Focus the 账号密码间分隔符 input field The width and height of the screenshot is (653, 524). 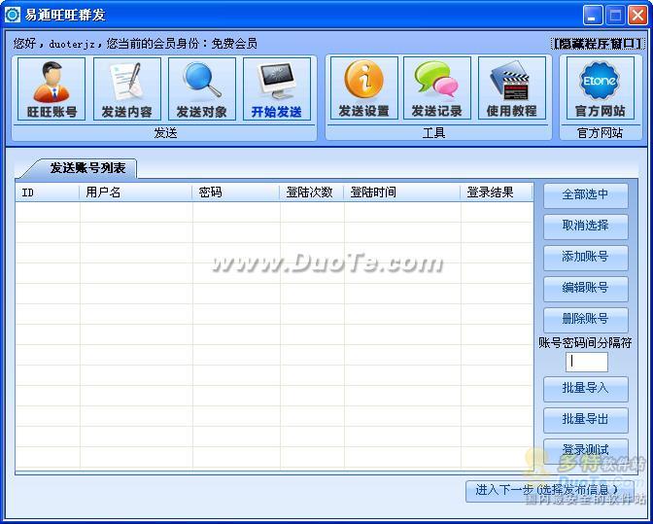pyautogui.click(x=586, y=362)
